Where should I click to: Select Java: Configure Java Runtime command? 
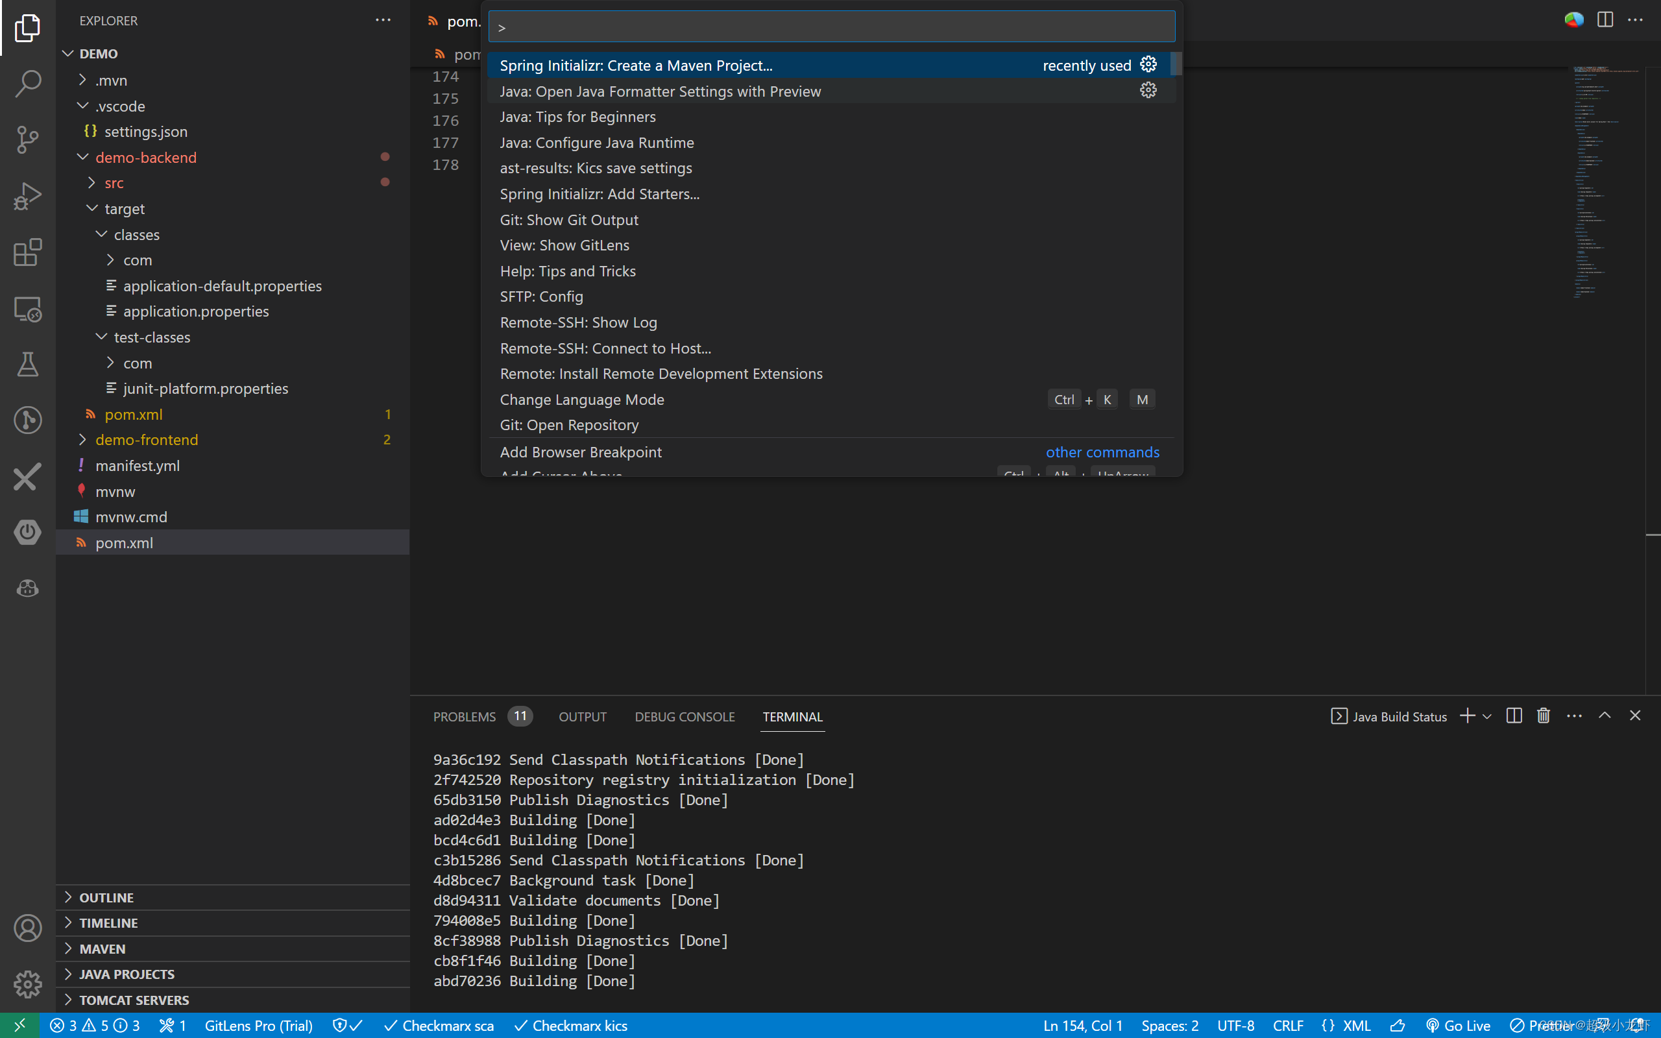596,143
